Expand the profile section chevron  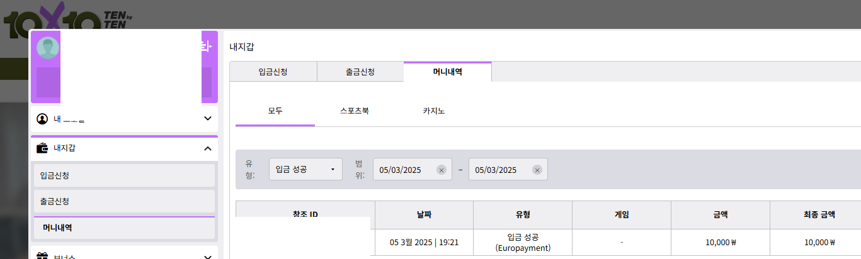click(x=208, y=118)
